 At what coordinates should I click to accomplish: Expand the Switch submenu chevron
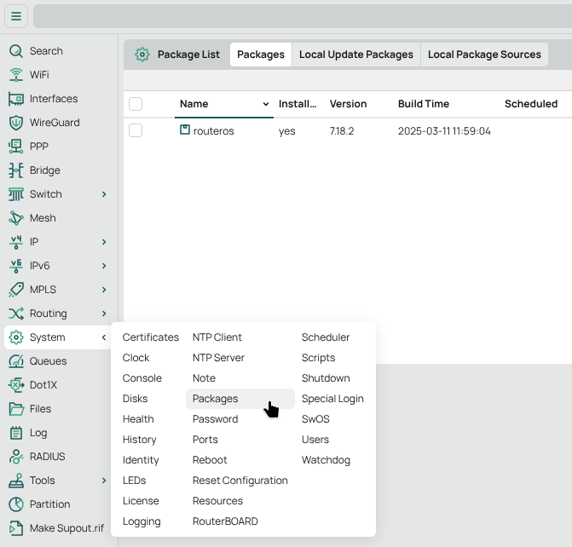[x=104, y=194]
